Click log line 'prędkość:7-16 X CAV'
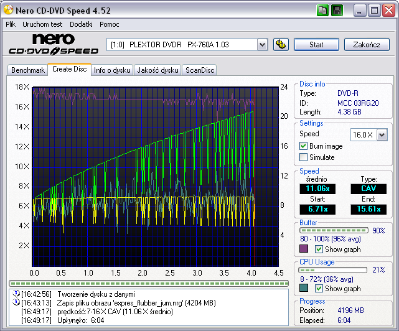 point(115,312)
